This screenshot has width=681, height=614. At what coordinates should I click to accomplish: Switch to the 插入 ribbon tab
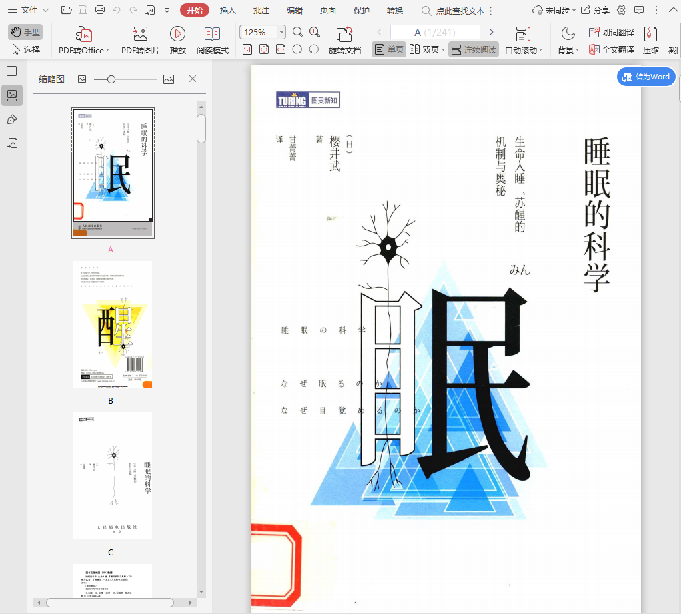[228, 11]
